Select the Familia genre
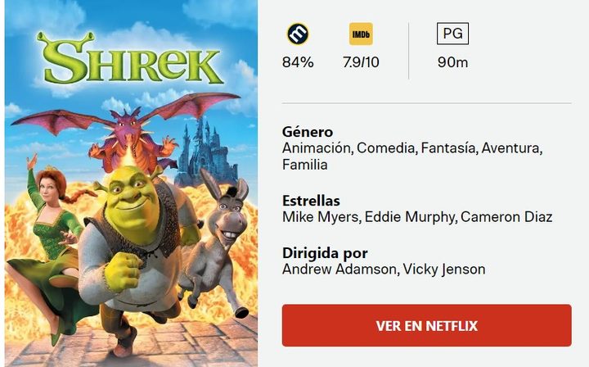589x367 pixels. (304, 165)
